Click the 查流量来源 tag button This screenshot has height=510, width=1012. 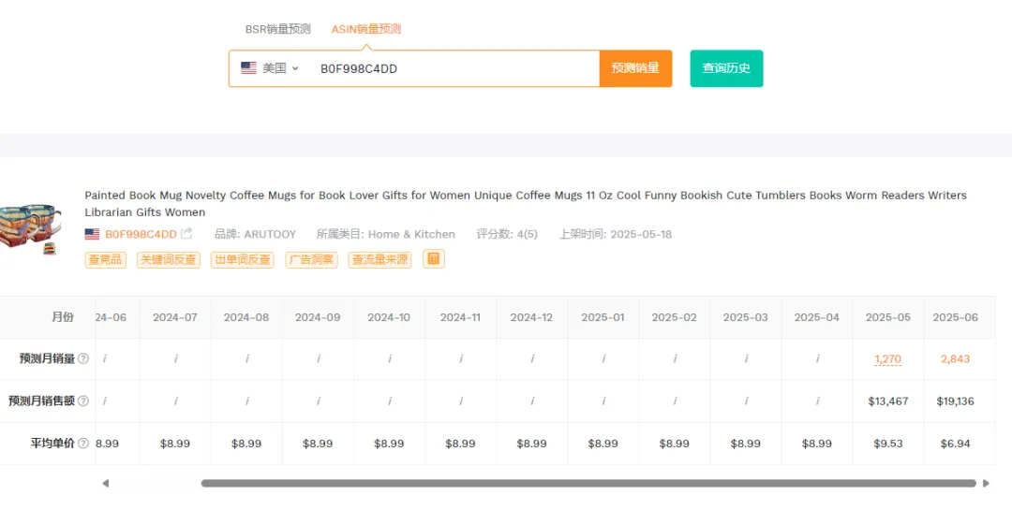(x=380, y=260)
